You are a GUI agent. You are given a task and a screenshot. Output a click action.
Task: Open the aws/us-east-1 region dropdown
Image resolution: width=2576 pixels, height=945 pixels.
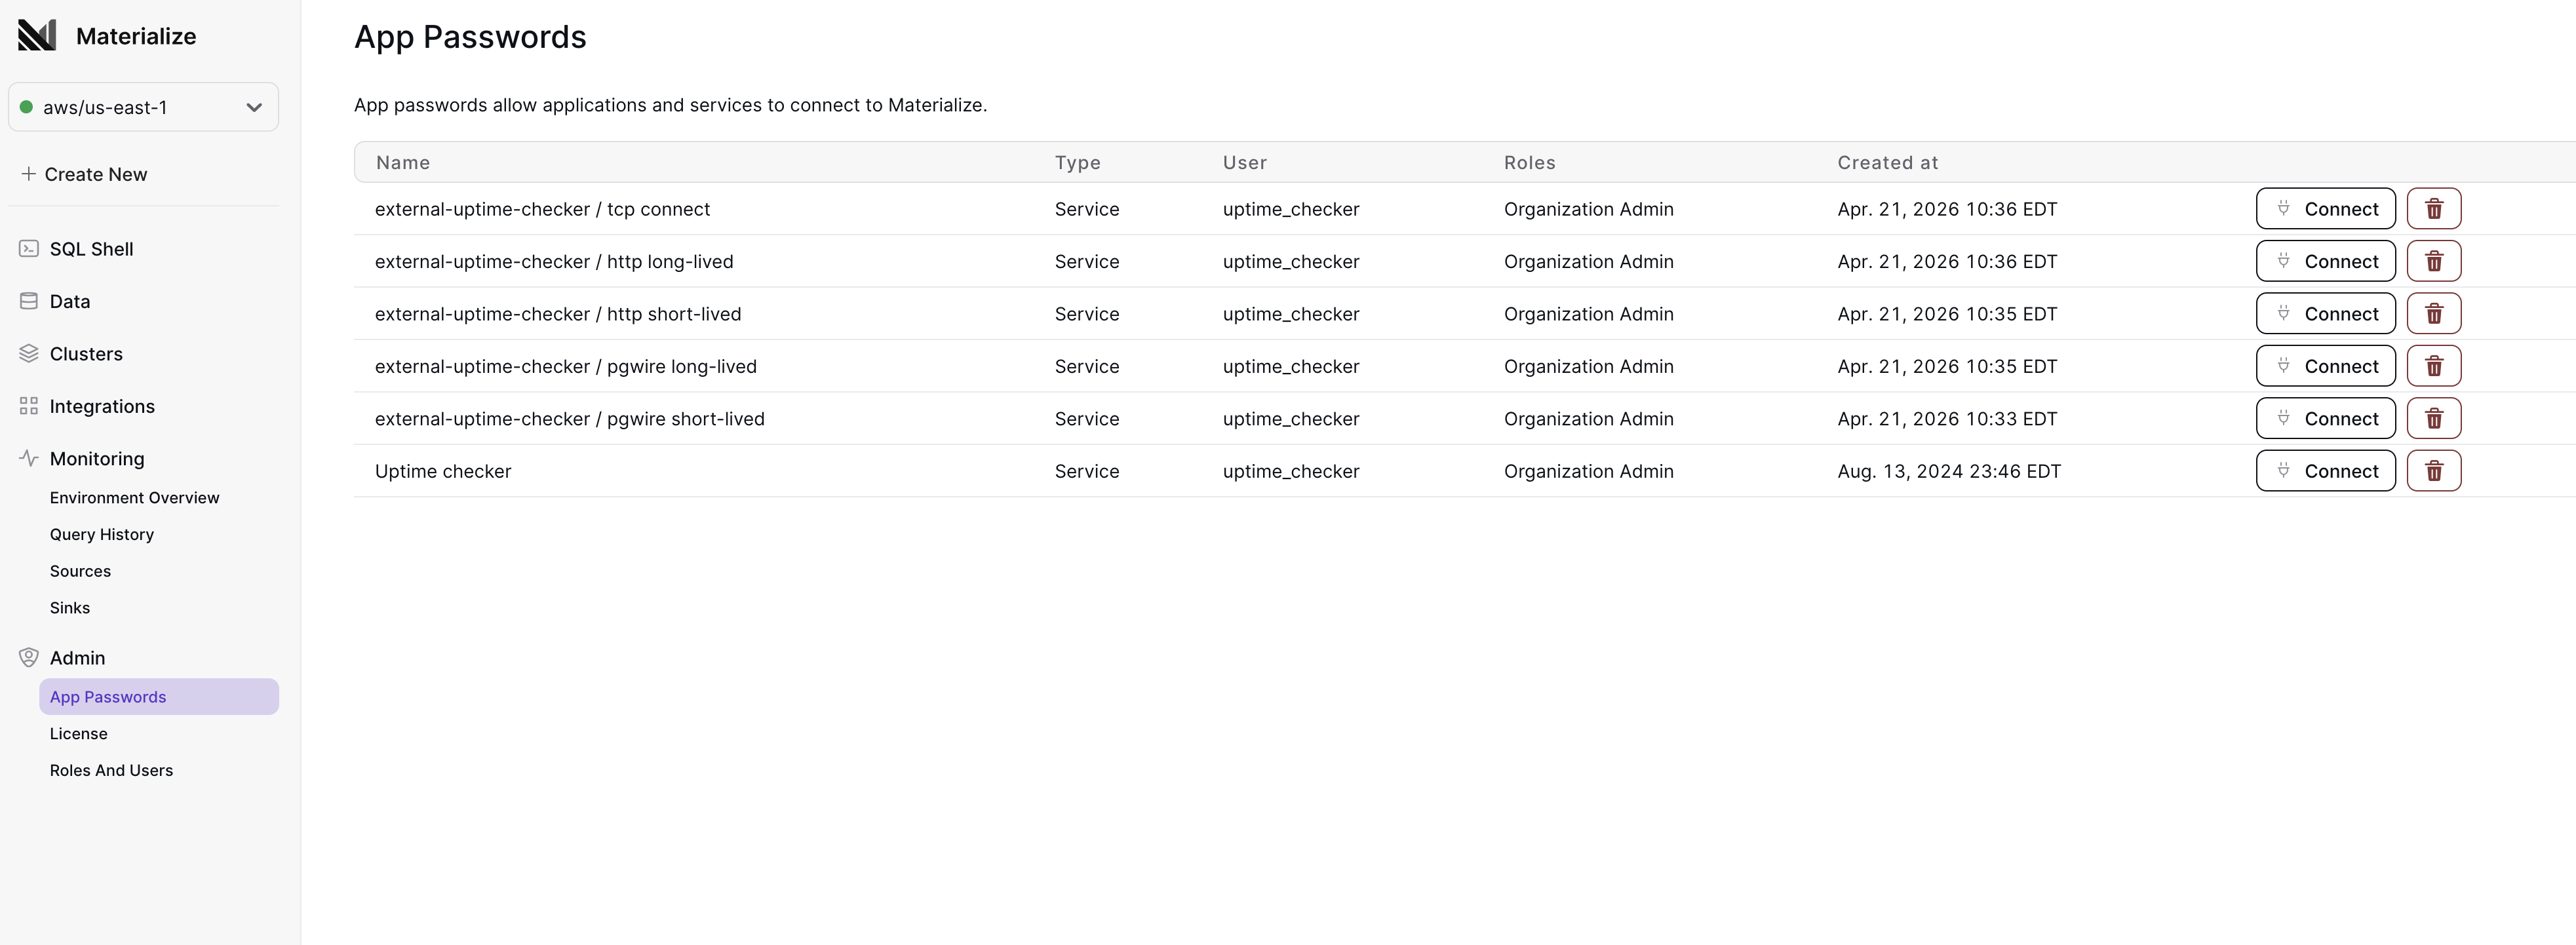coord(143,107)
